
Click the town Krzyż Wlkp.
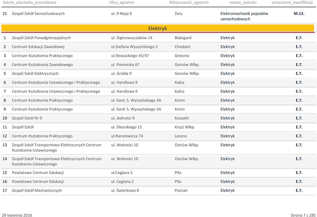(185, 127)
